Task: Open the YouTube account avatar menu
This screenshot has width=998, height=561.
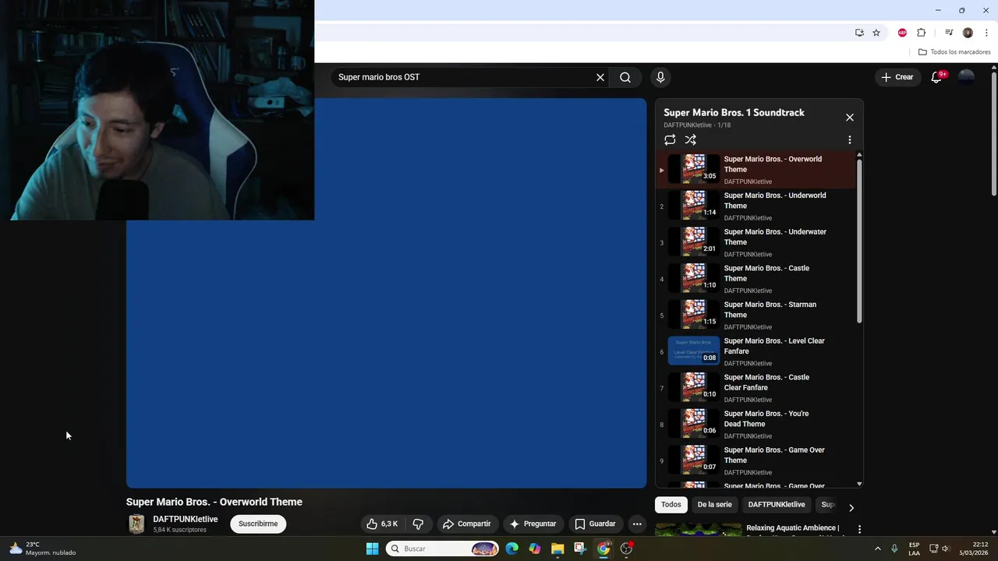Action: (966, 77)
